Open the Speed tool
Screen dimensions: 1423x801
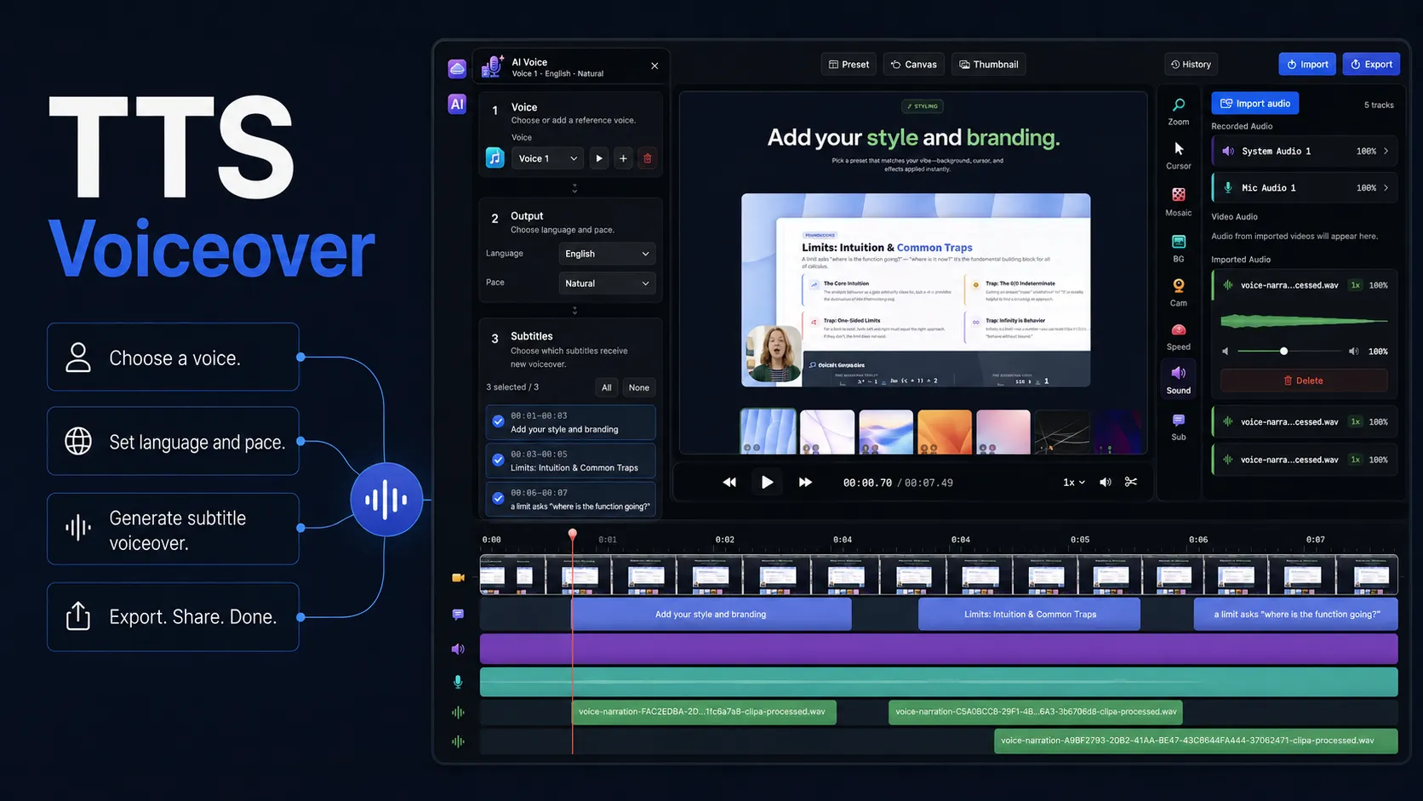click(x=1178, y=337)
